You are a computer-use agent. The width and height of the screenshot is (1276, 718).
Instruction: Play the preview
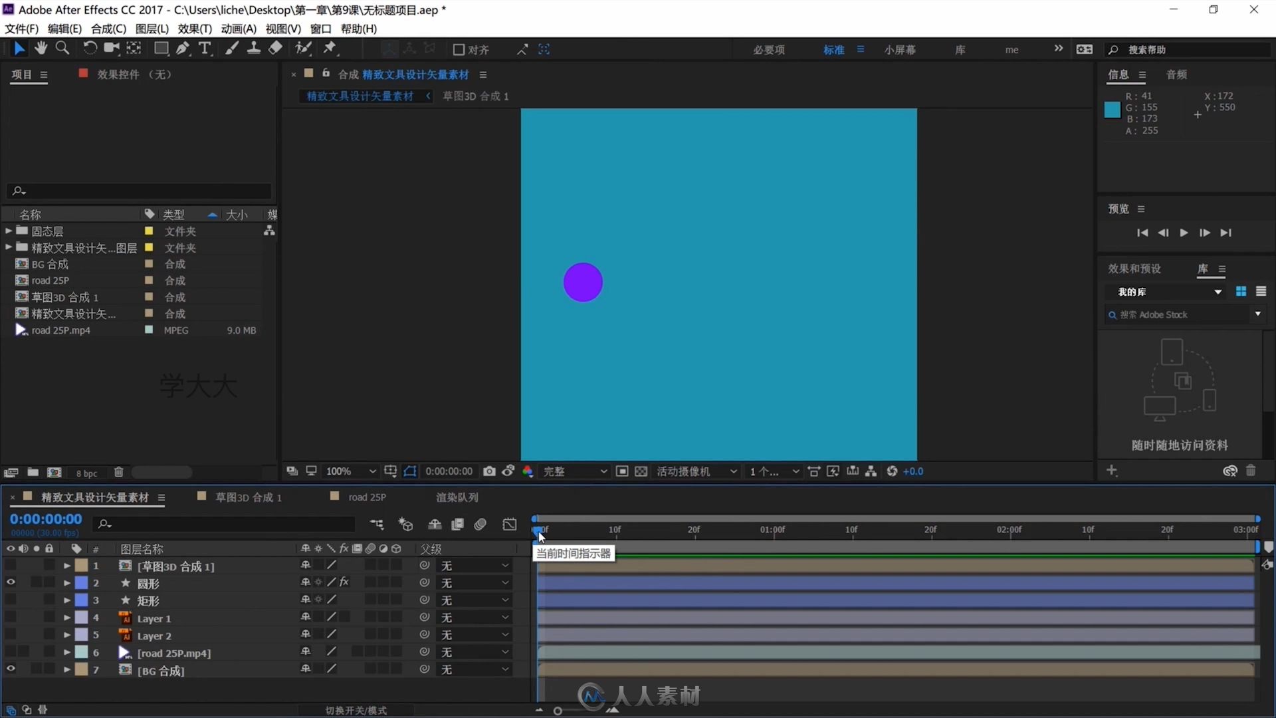coord(1184,233)
